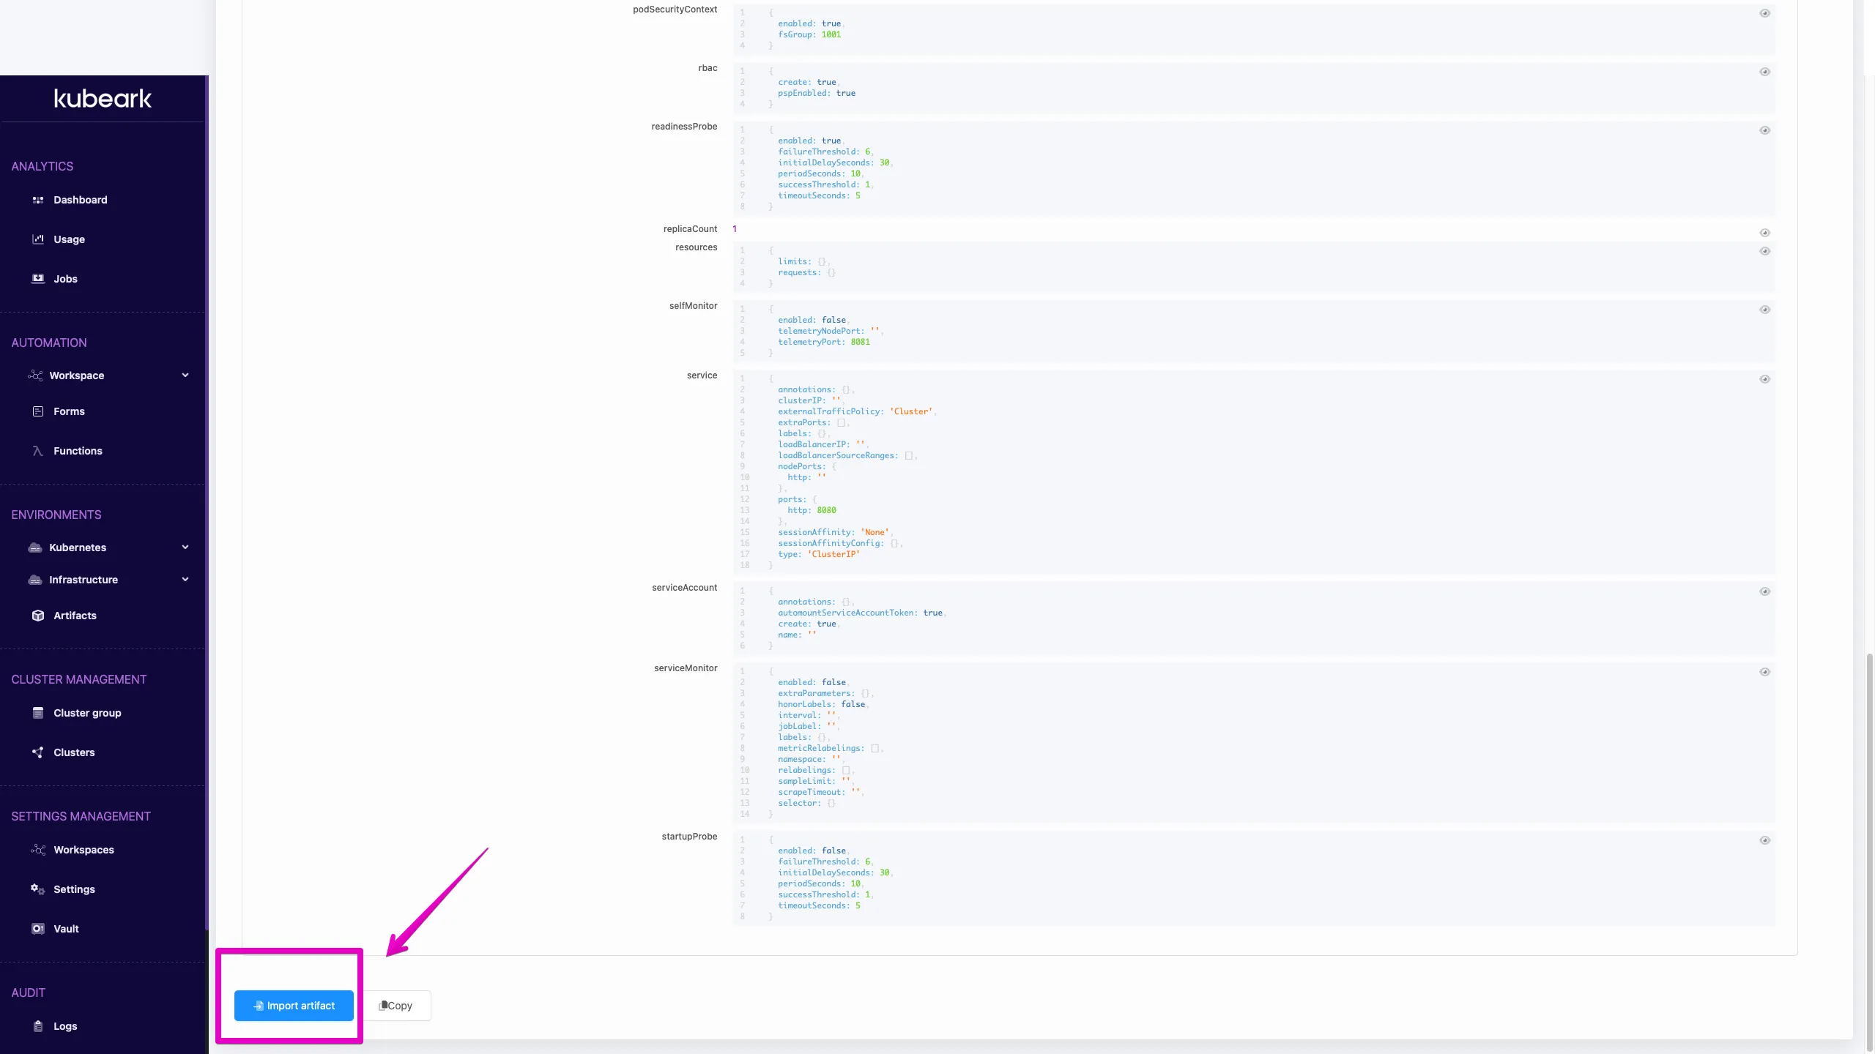This screenshot has height=1054, width=1875.
Task: Toggle visibility eye for service block
Action: point(1764,379)
